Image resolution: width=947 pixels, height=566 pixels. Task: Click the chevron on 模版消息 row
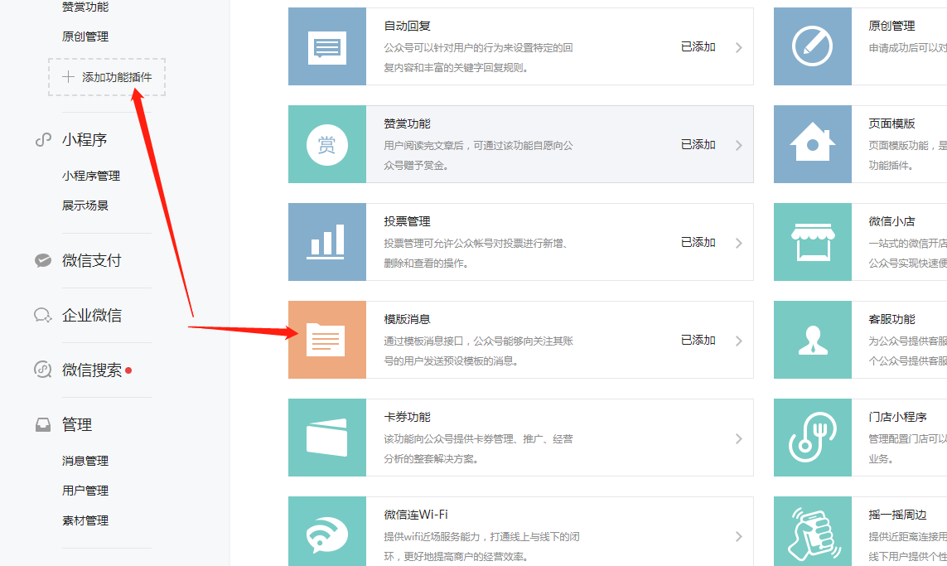(x=738, y=341)
